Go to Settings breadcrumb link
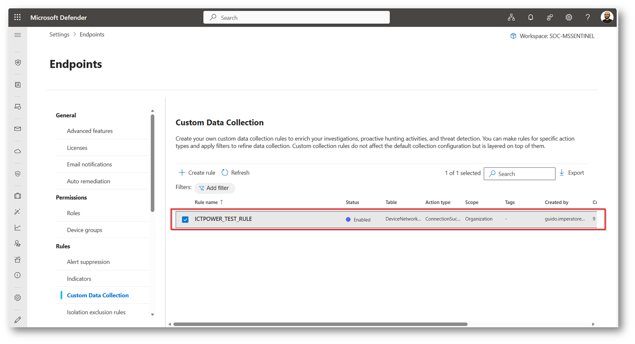Viewport: 635px width, 344px height. pyautogui.click(x=59, y=35)
